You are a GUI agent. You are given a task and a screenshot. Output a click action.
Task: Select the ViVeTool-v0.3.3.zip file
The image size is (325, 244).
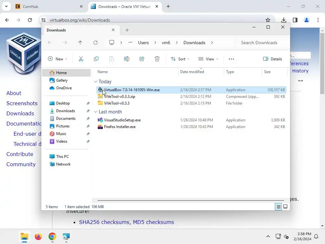click(x=191, y=97)
